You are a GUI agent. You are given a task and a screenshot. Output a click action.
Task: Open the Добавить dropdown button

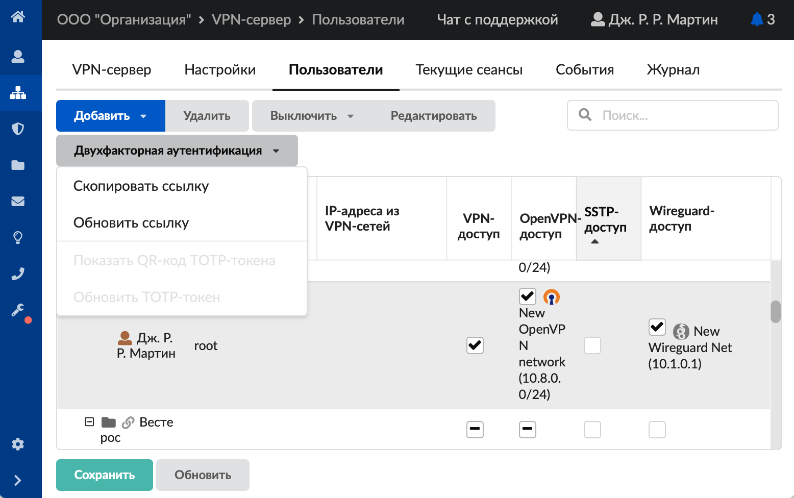110,116
